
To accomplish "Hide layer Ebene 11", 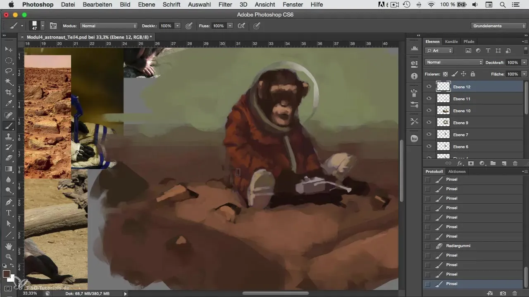I will [x=429, y=99].
